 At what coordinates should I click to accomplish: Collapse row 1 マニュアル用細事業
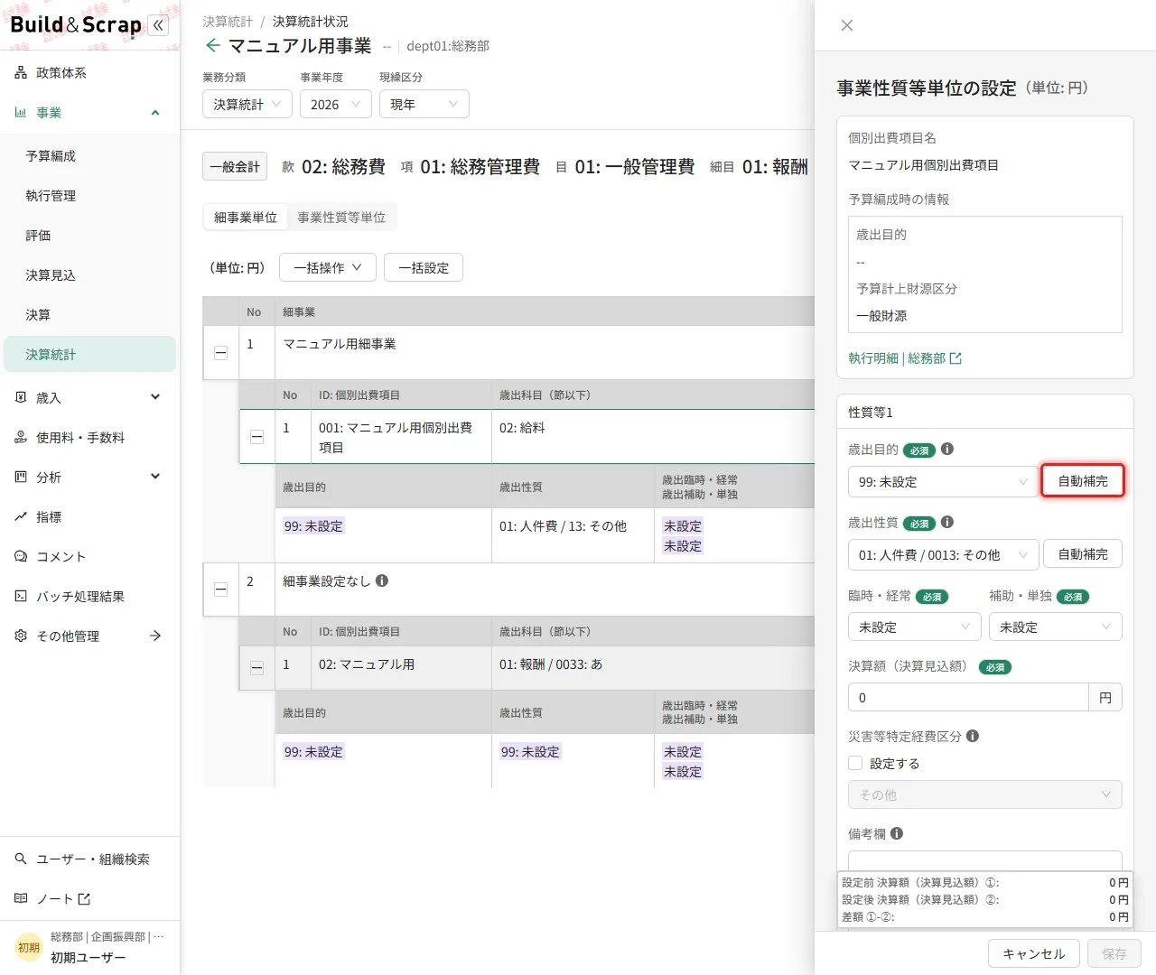pos(220,353)
